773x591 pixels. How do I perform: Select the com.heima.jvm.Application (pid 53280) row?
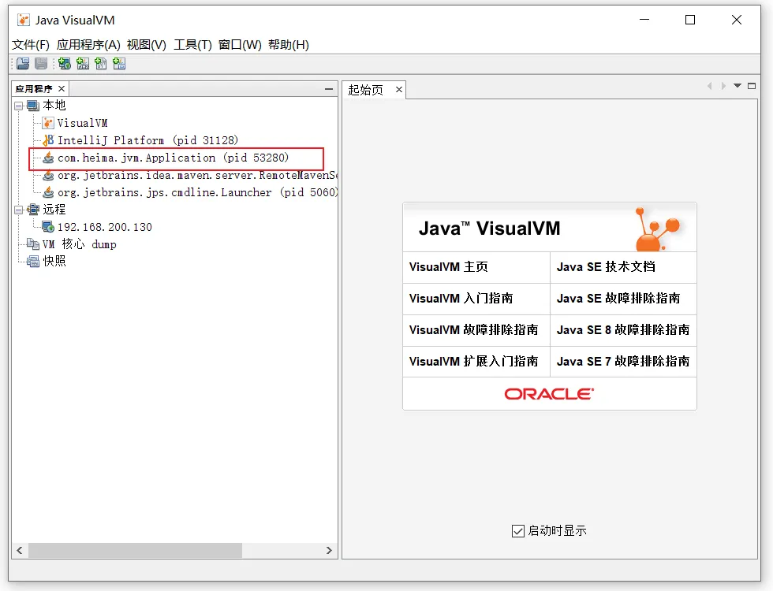click(173, 158)
